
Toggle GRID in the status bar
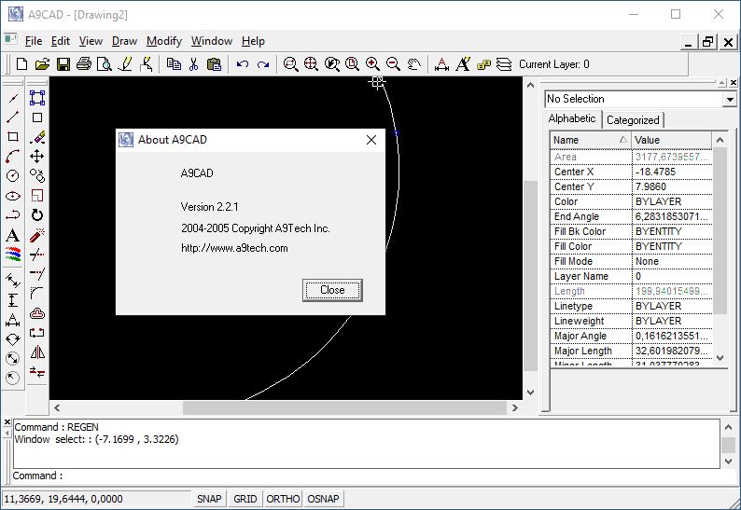pos(245,499)
